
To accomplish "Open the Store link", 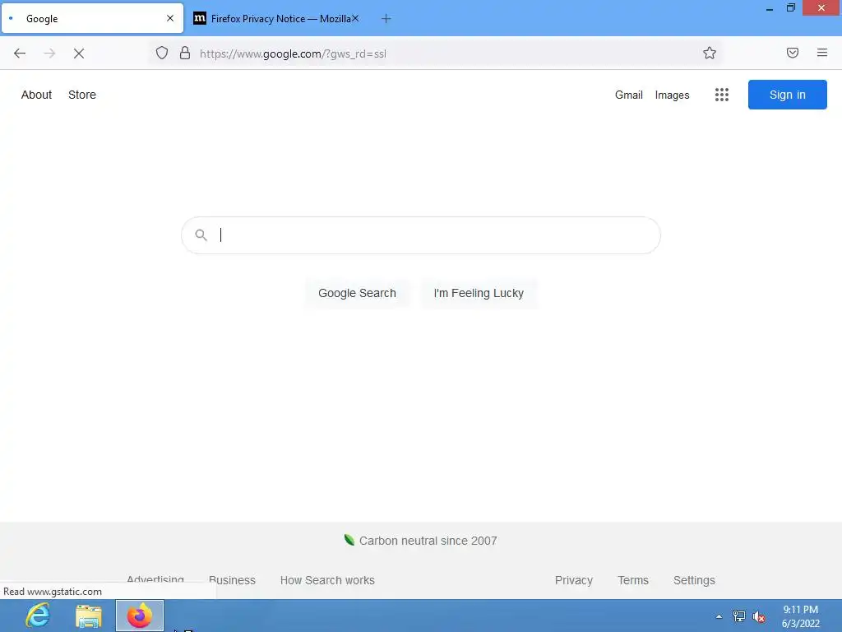I will pos(82,95).
